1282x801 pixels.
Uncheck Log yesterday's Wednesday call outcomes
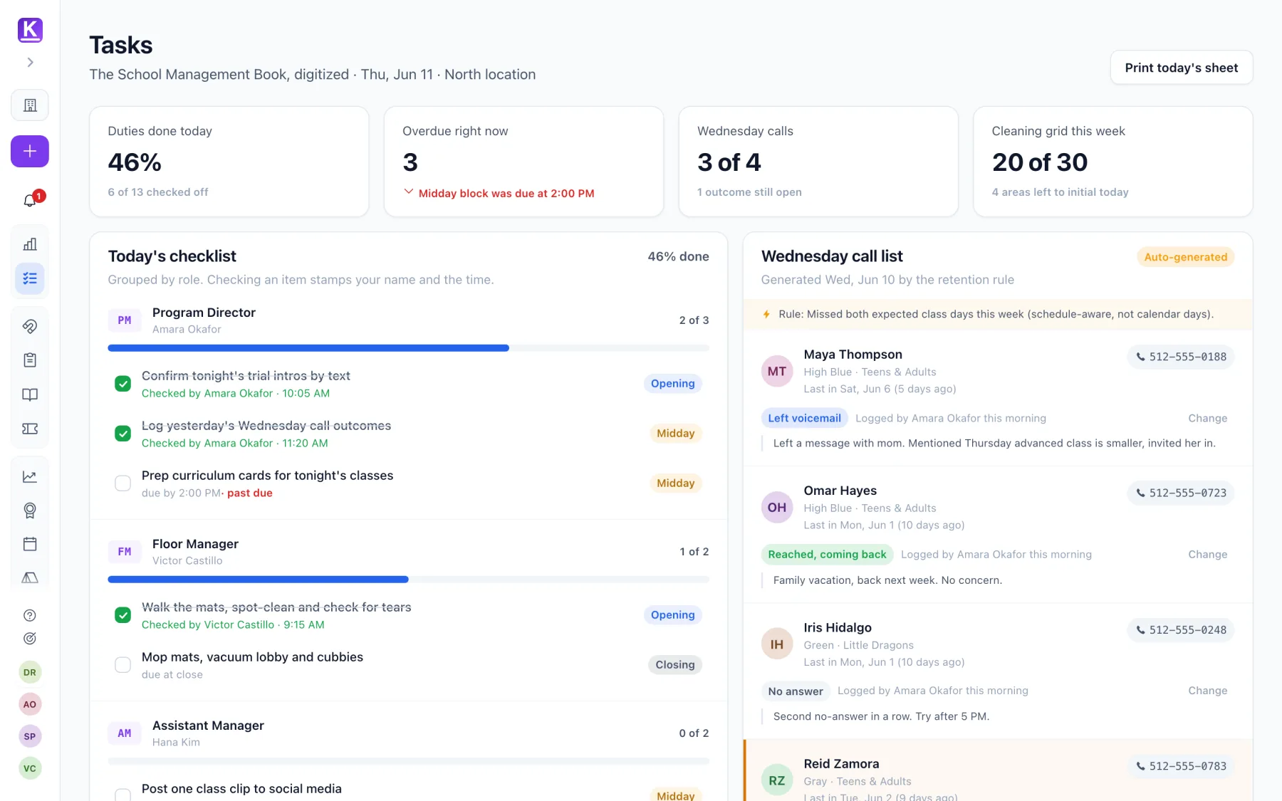pyautogui.click(x=123, y=434)
